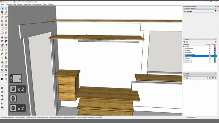Select the Pan hand tool
Image resolution: width=219 pixels, height=123 pixels.
click(6, 62)
